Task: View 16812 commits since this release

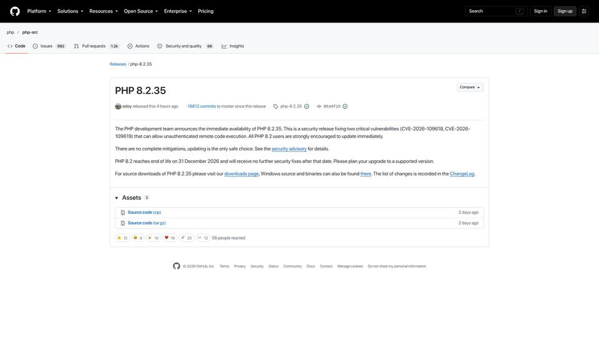Action: tap(202, 106)
